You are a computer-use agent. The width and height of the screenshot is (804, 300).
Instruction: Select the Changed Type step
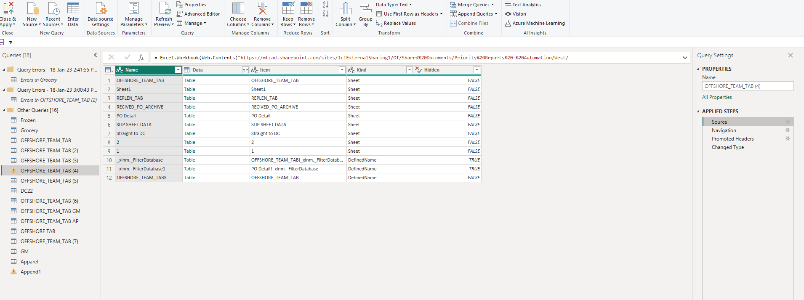[x=728, y=147]
